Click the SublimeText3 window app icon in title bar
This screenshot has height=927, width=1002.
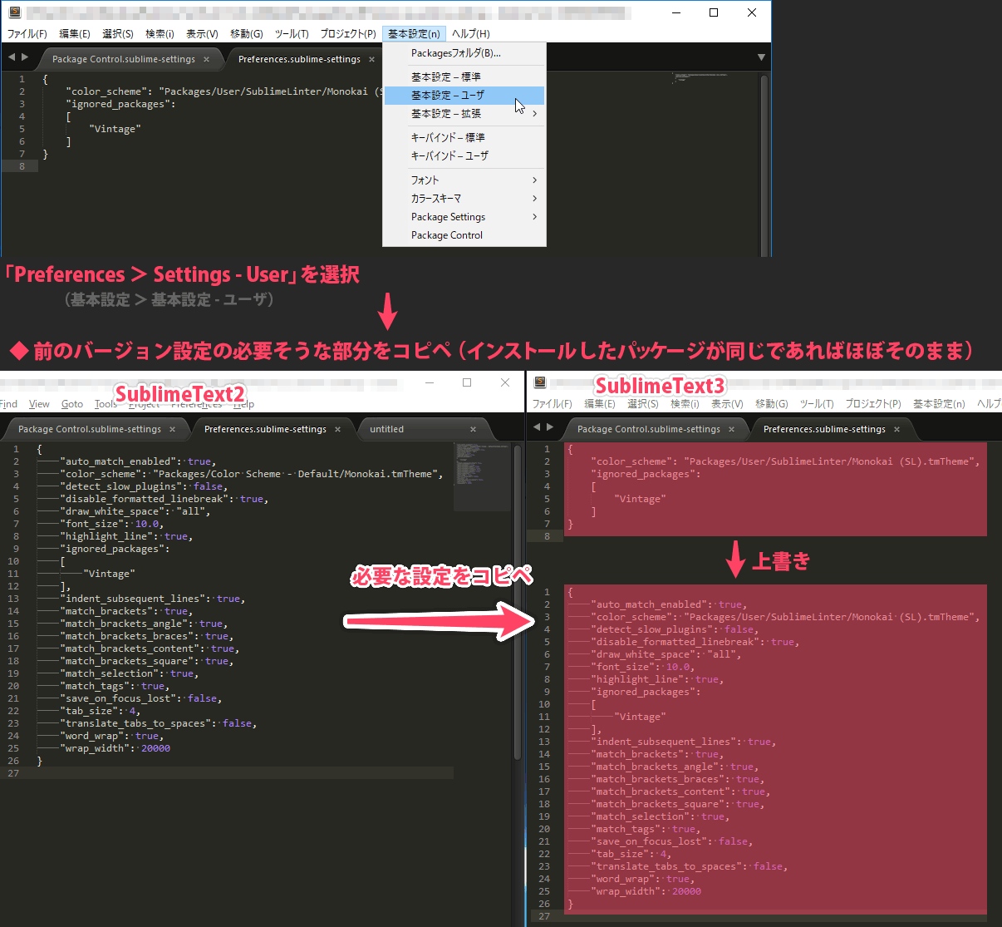pos(540,382)
